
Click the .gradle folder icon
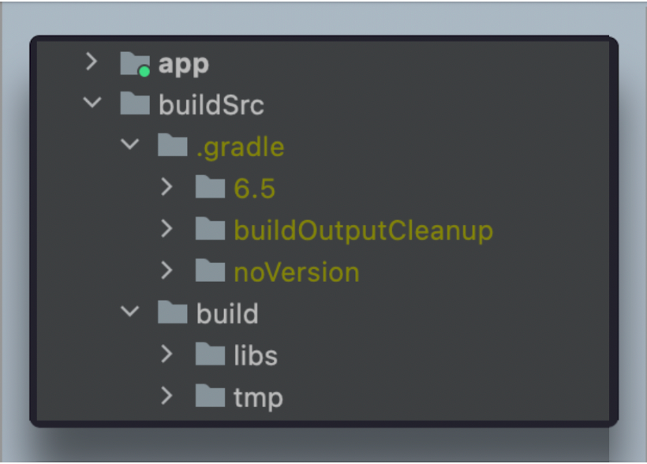tap(173, 145)
